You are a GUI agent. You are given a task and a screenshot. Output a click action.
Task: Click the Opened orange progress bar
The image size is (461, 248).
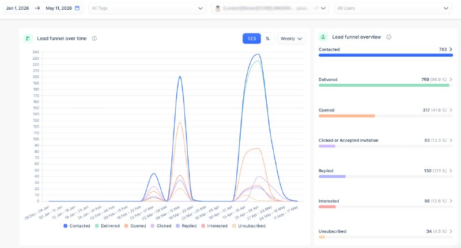(347, 116)
